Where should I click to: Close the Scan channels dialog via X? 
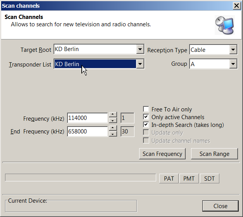(x=236, y=6)
